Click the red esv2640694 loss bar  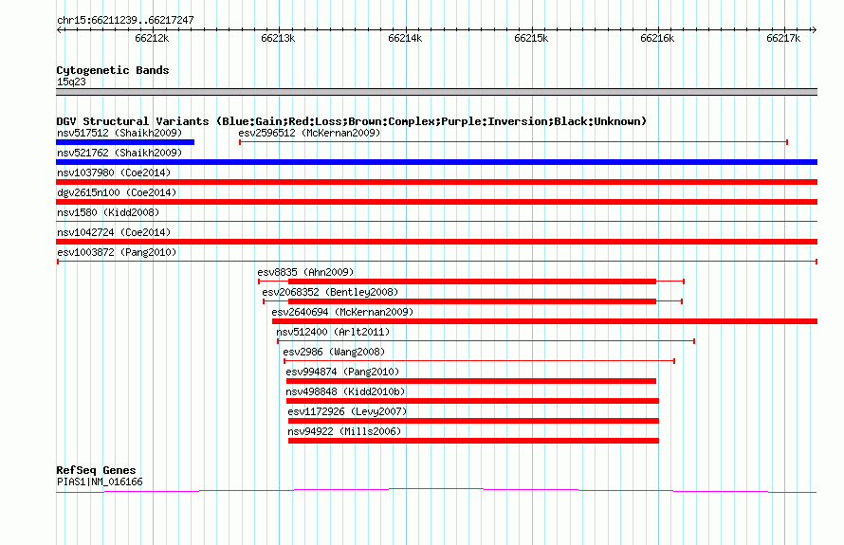544,321
